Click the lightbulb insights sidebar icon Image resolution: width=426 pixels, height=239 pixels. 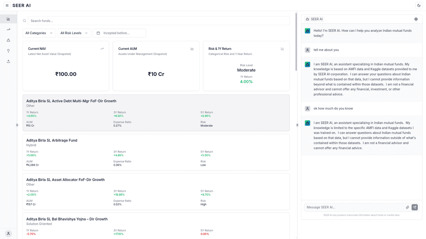8,51
